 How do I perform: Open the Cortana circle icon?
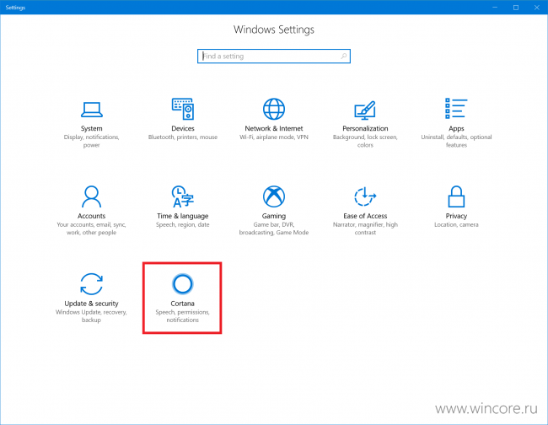[x=182, y=284]
